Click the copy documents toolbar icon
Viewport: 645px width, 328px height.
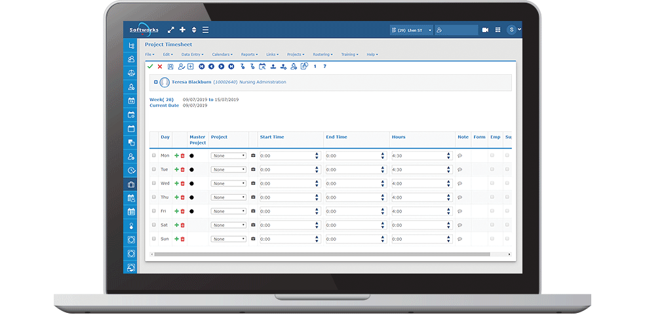click(x=304, y=66)
